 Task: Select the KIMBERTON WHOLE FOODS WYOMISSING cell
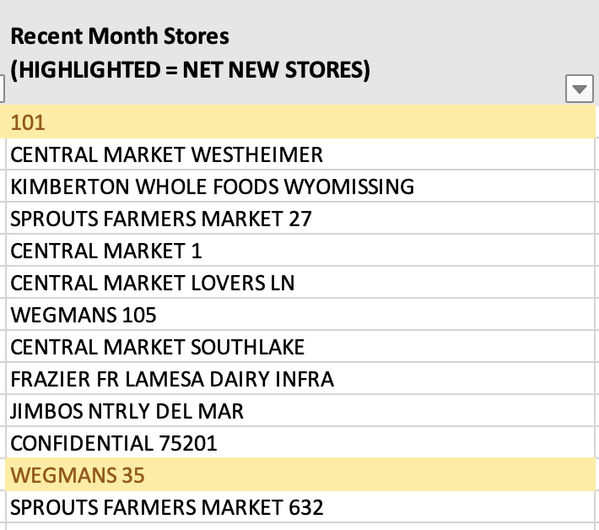point(300,187)
